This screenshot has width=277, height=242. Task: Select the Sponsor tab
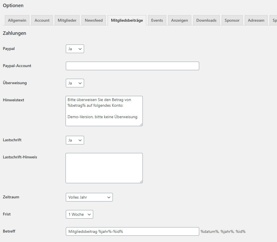tap(232, 20)
